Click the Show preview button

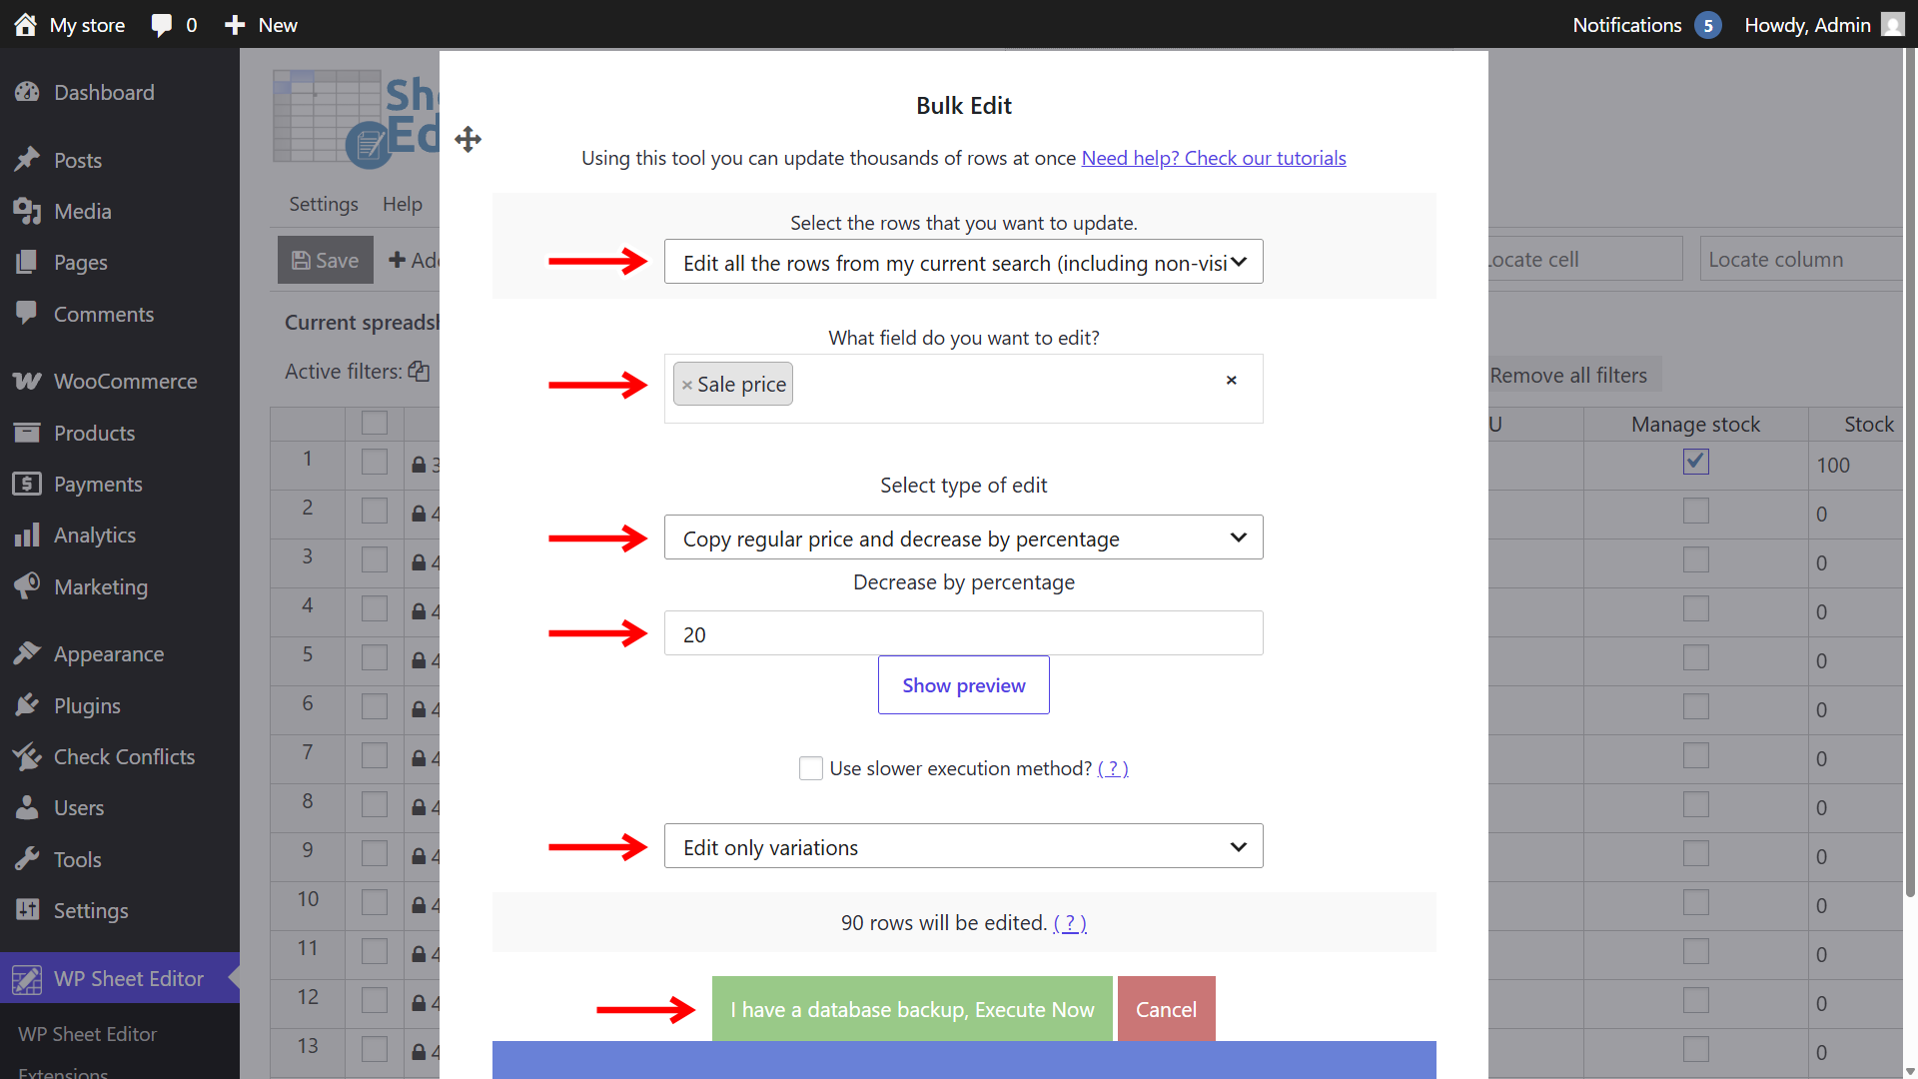(x=963, y=685)
